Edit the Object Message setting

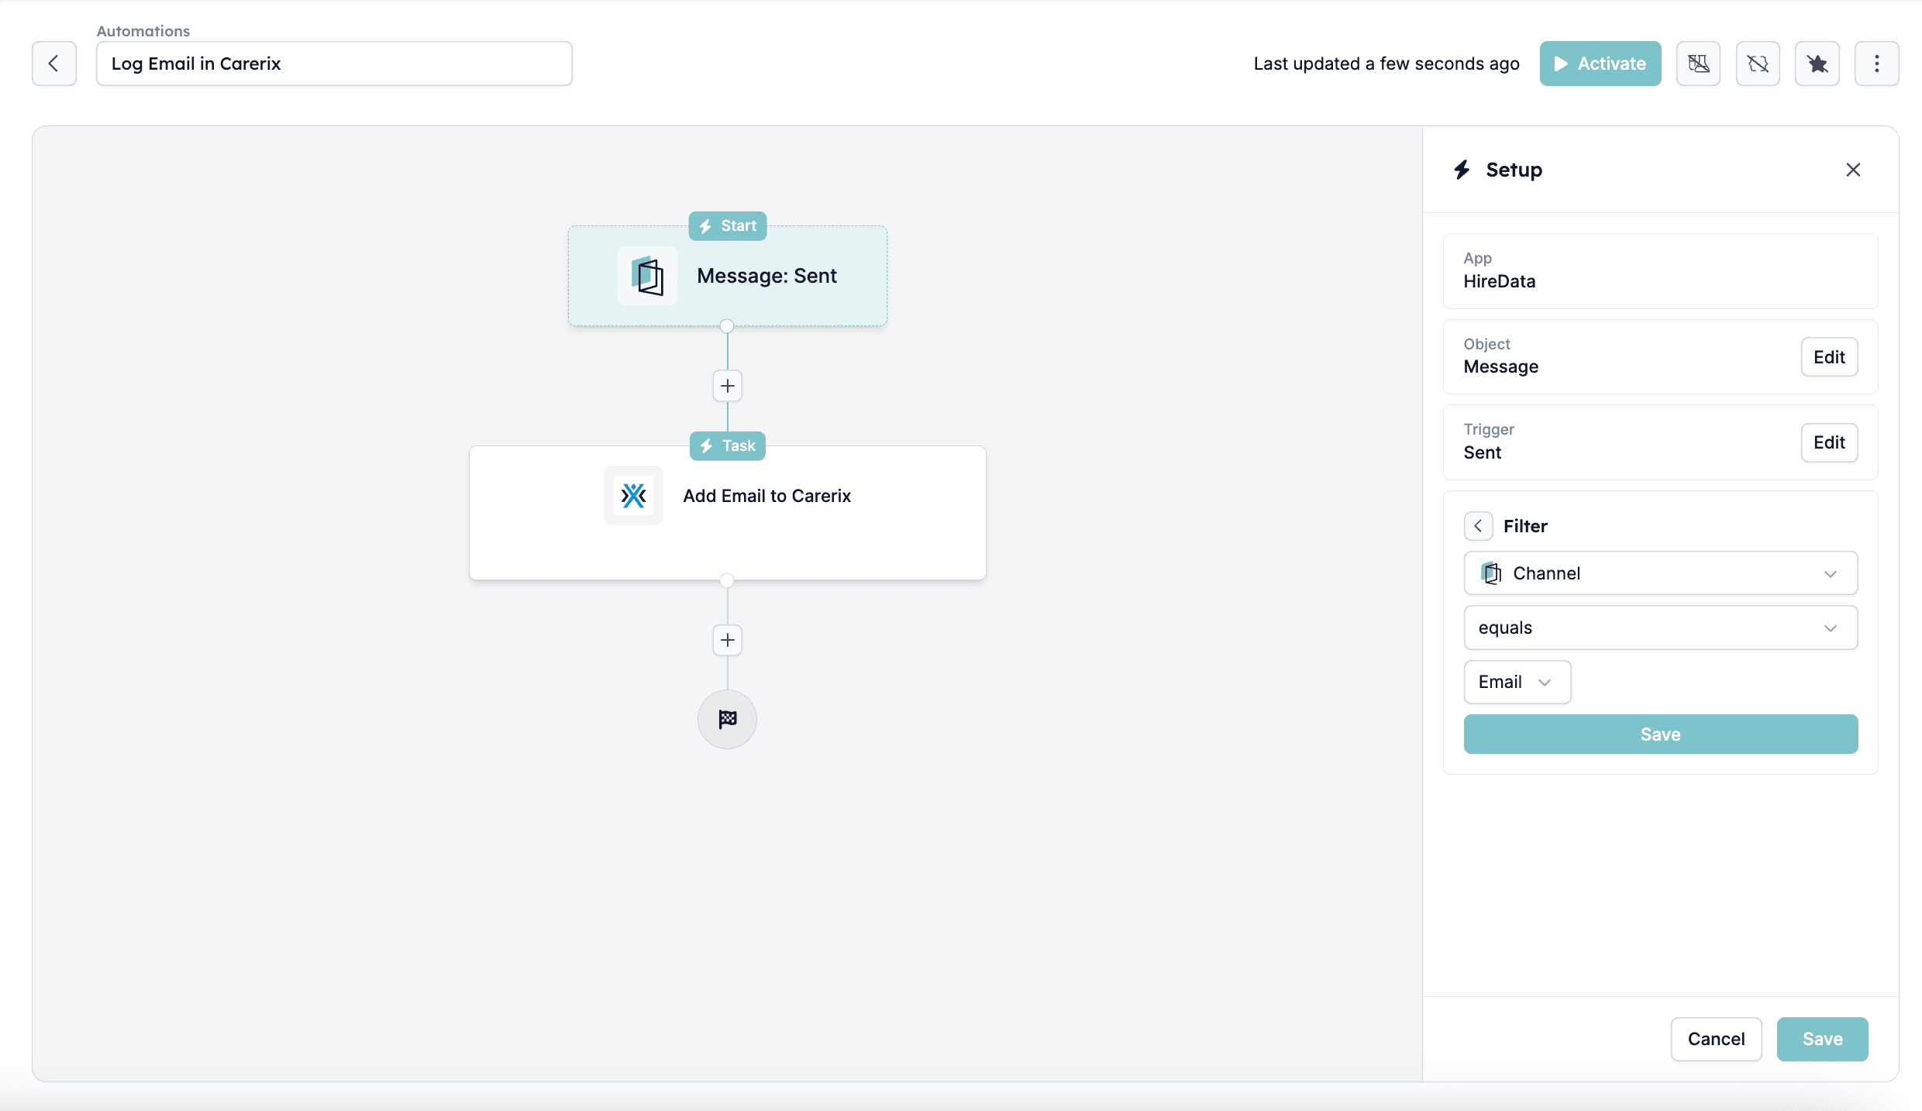(x=1829, y=357)
